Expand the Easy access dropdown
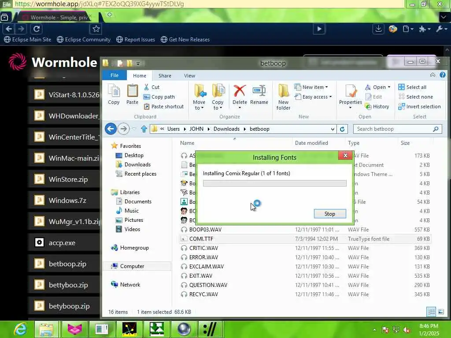 [313, 97]
